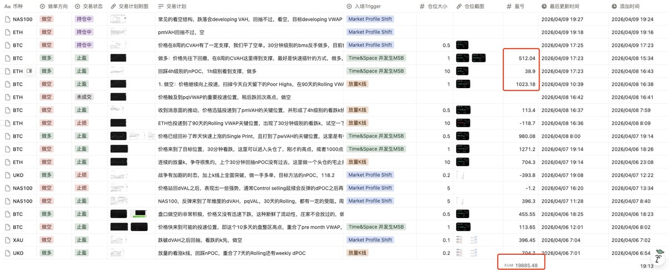
Task: Click the page icon of the XAU row
Action: 7,240
